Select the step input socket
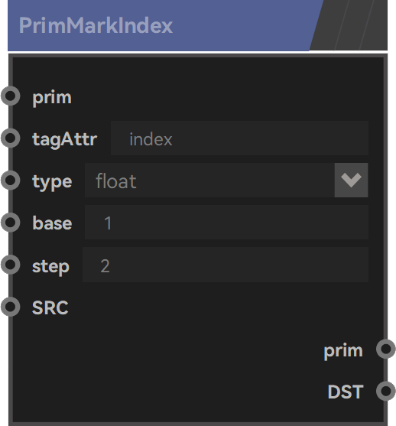Viewport: 396px width, 426px height. 11,265
